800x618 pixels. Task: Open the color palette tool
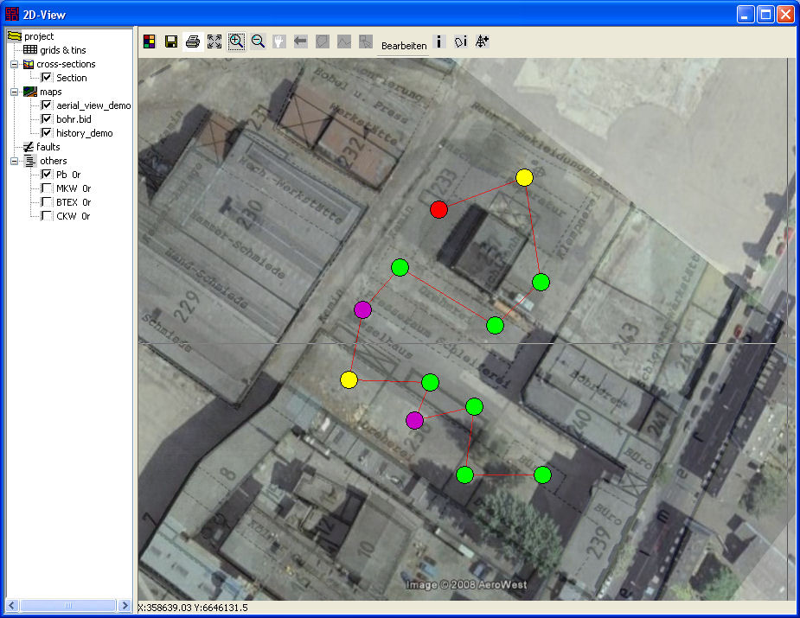click(x=149, y=41)
